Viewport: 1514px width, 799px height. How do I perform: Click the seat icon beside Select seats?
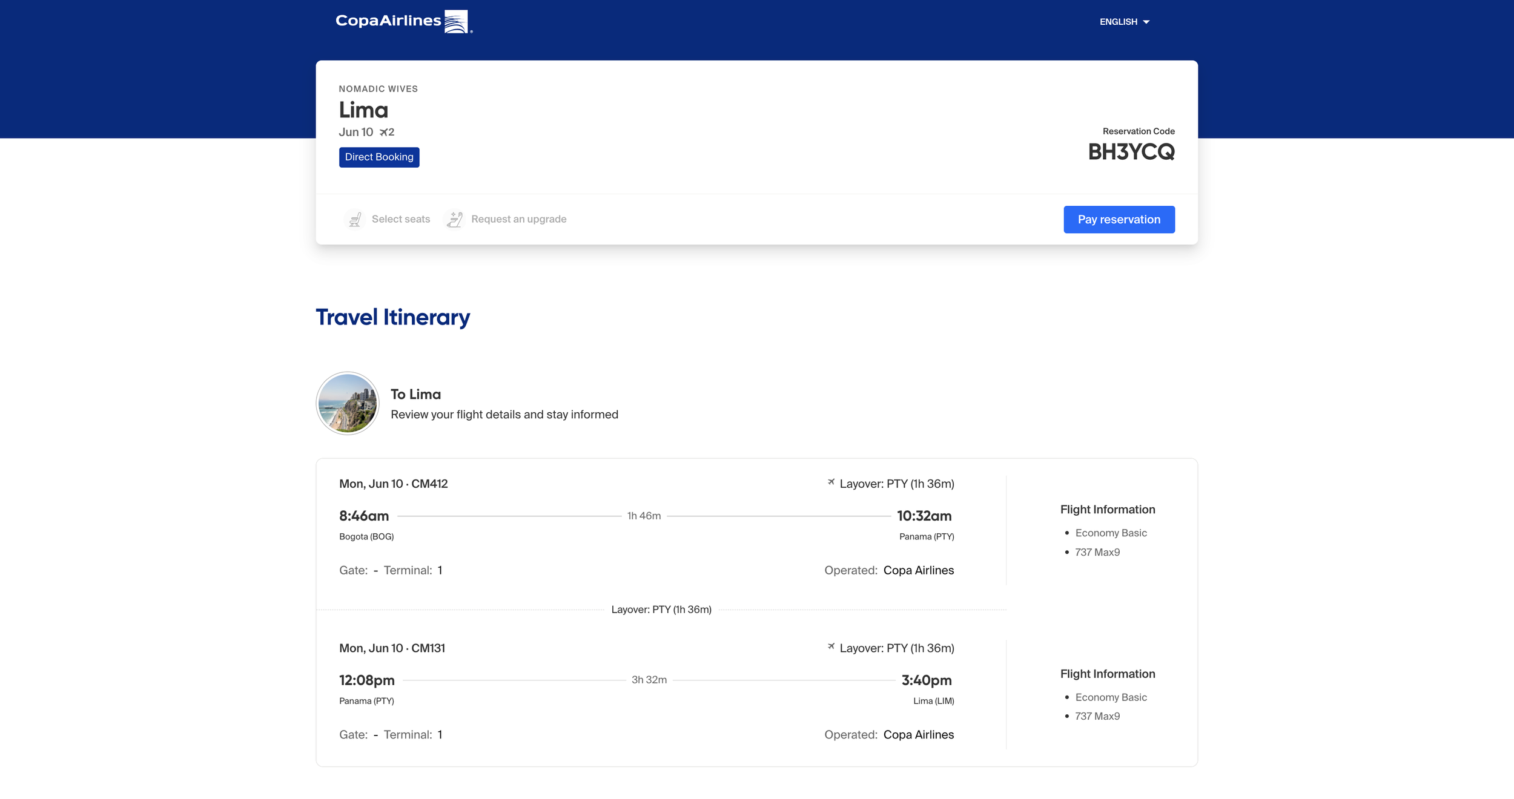(x=355, y=219)
